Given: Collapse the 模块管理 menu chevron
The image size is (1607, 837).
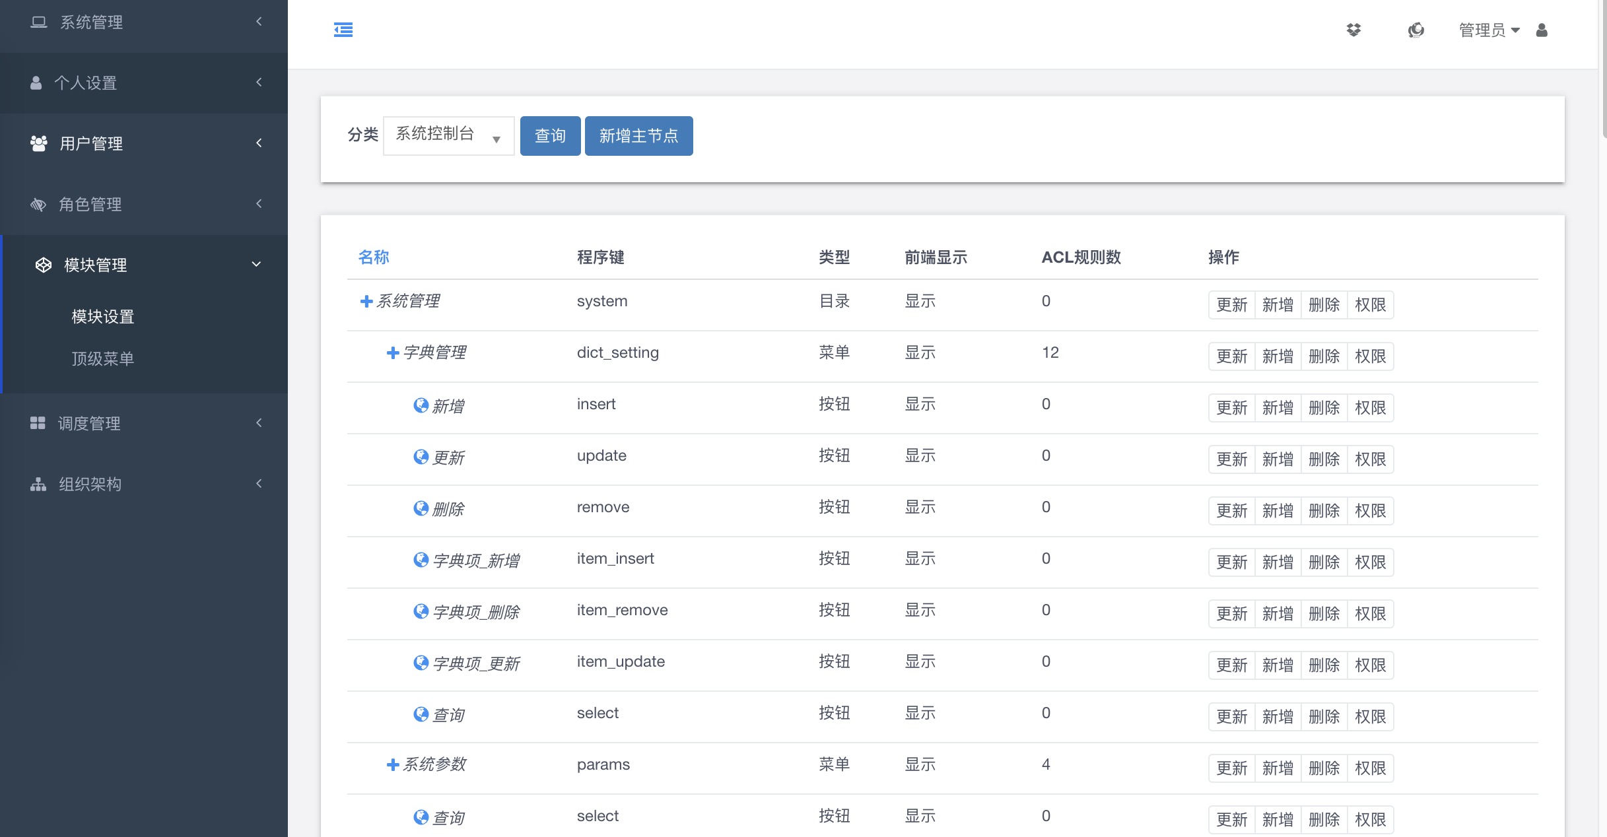Looking at the screenshot, I should [x=257, y=263].
